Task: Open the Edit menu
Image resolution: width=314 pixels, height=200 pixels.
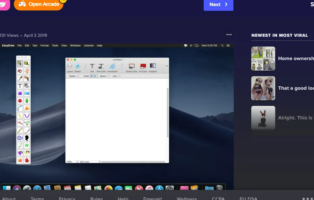Action: coord(27,46)
